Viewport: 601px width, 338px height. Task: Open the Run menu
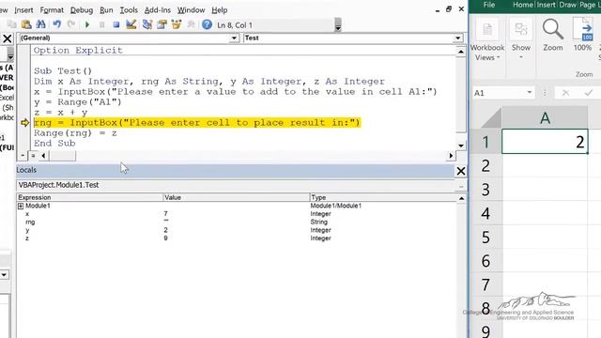(106, 10)
